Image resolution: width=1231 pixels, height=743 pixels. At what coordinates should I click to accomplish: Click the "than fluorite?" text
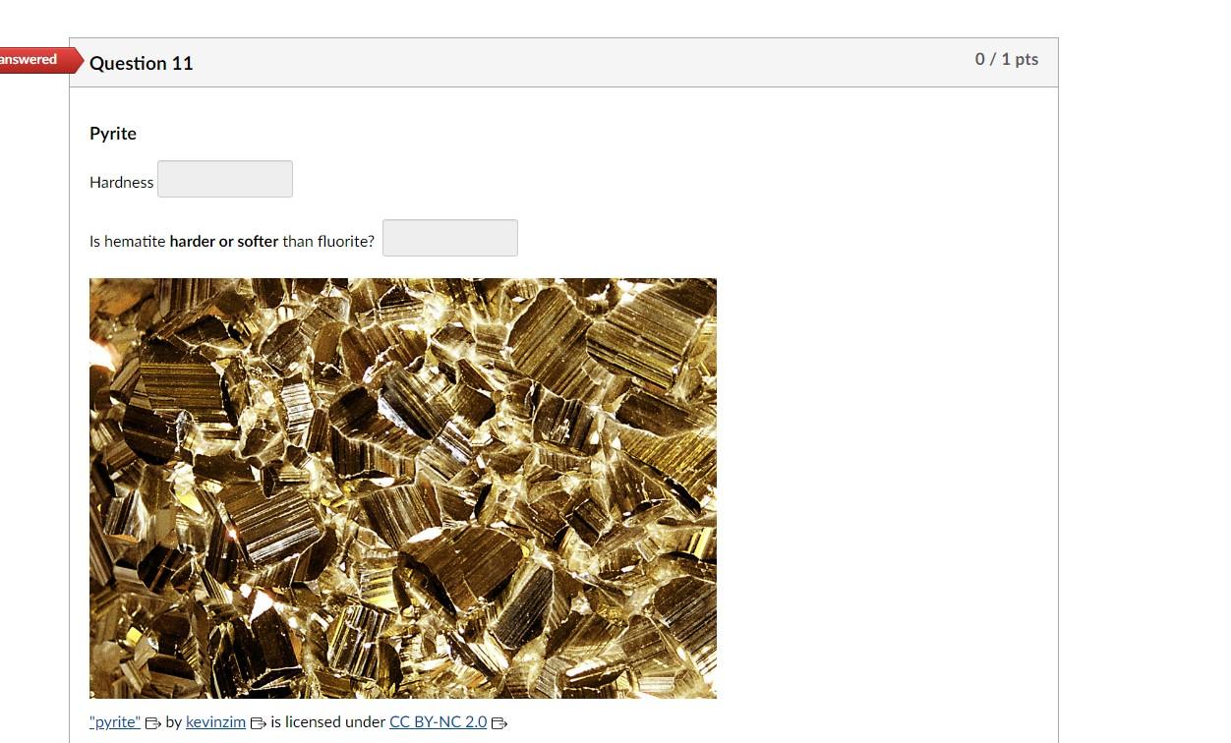pyautogui.click(x=328, y=241)
